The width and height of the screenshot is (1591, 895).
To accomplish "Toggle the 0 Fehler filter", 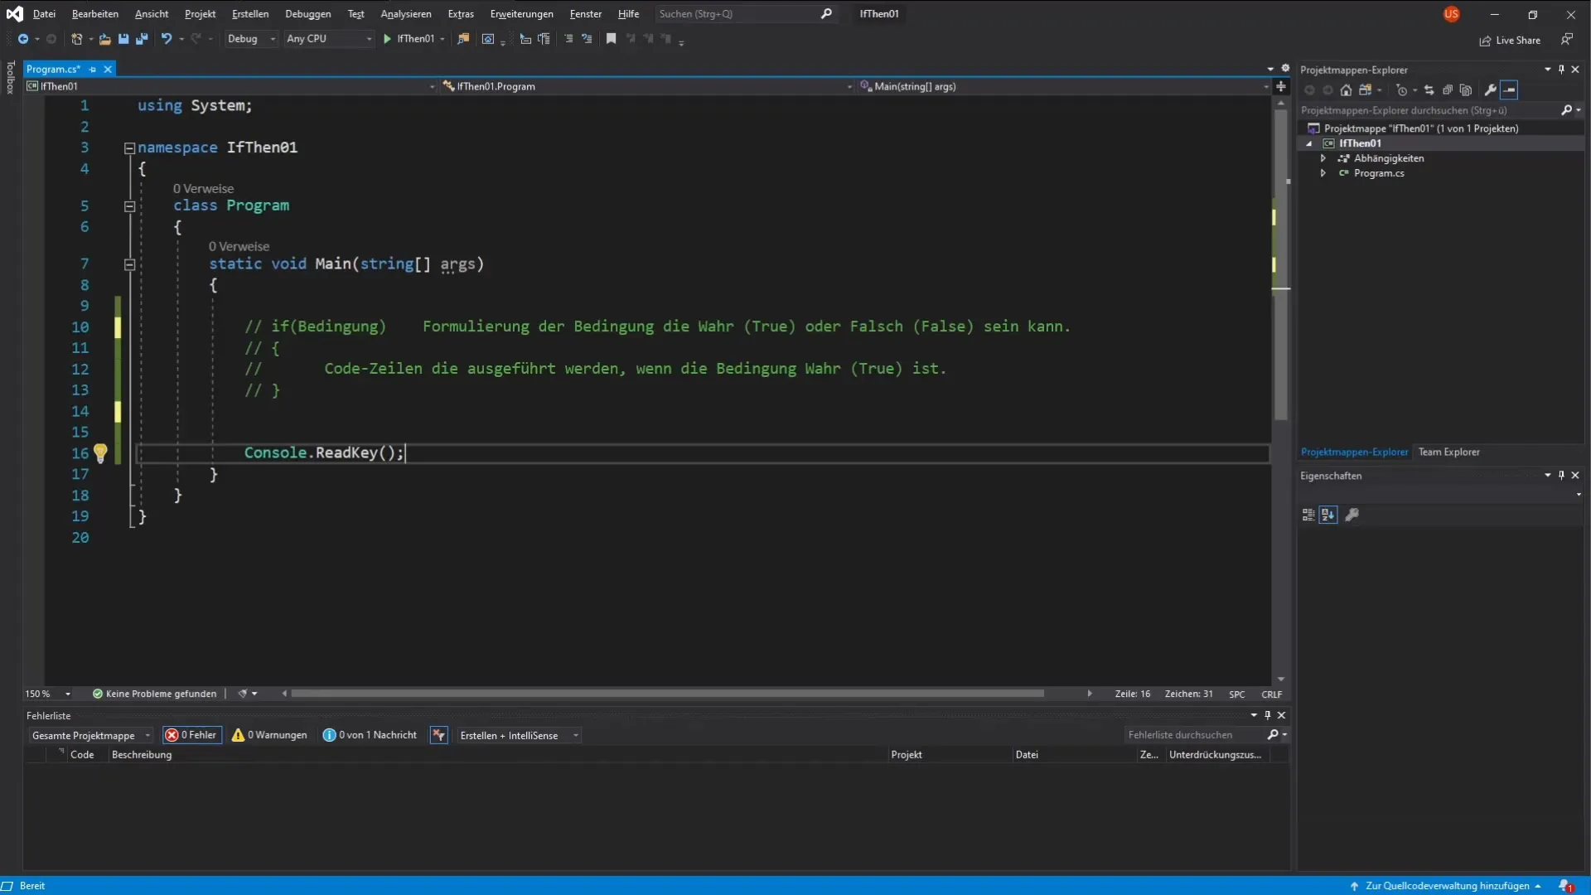I will coord(192,735).
